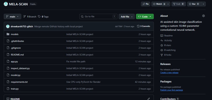Viewport: 212px width, 100px height.
Task: Open the app.py file
Action: [14, 61]
